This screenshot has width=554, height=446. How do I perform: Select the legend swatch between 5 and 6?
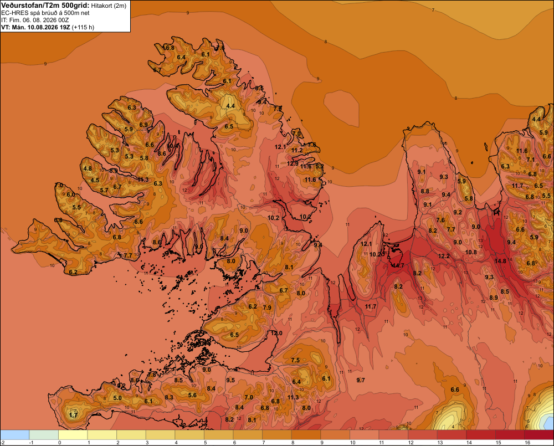(x=219, y=435)
